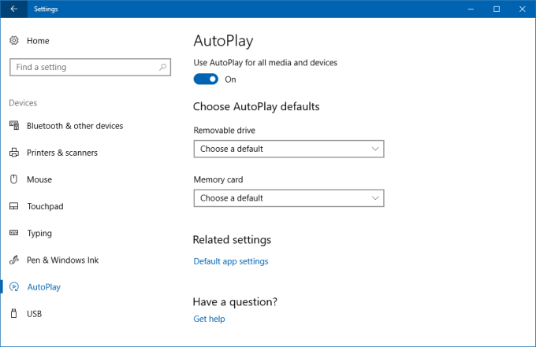
Task: Open the Default app settings link
Action: point(231,261)
